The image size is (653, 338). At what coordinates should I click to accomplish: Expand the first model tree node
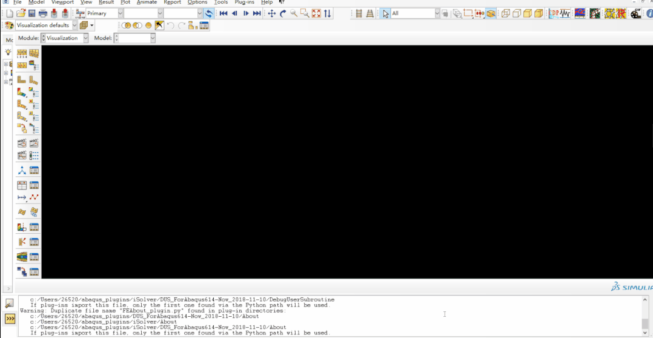[6, 64]
